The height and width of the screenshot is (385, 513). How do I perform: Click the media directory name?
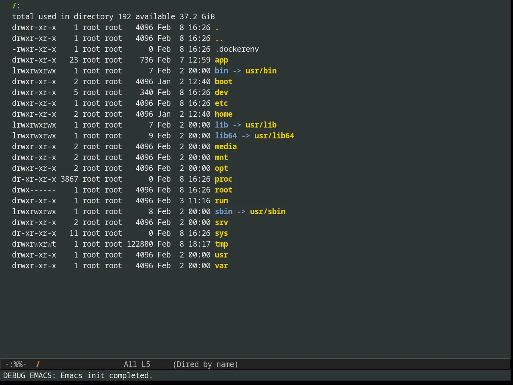tap(226, 147)
